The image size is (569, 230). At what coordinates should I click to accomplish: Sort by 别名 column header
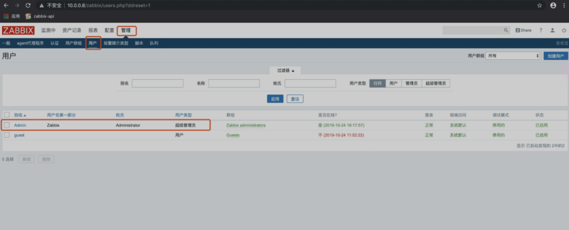tap(20, 115)
